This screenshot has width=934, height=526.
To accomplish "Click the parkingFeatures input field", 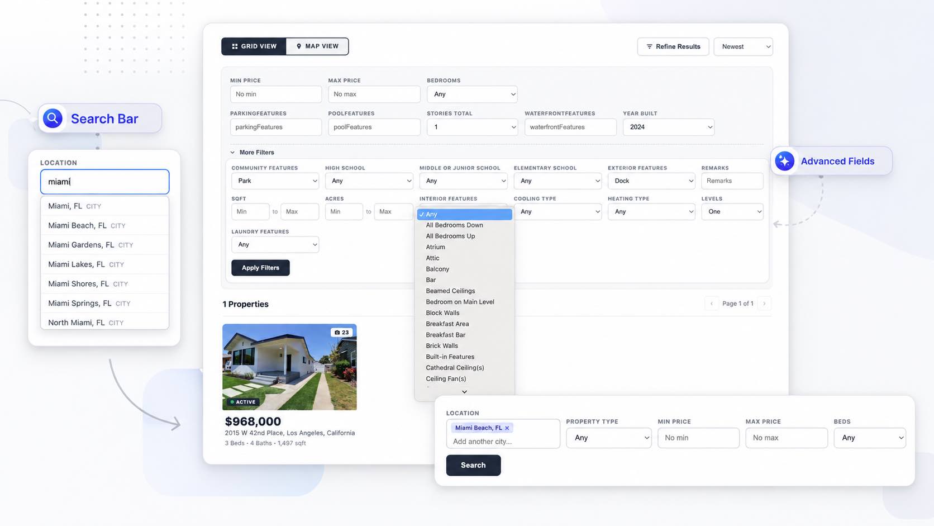I will click(276, 127).
